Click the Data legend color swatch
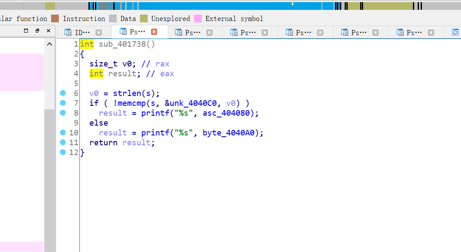Viewport: 461px width, 252px height. tap(113, 18)
